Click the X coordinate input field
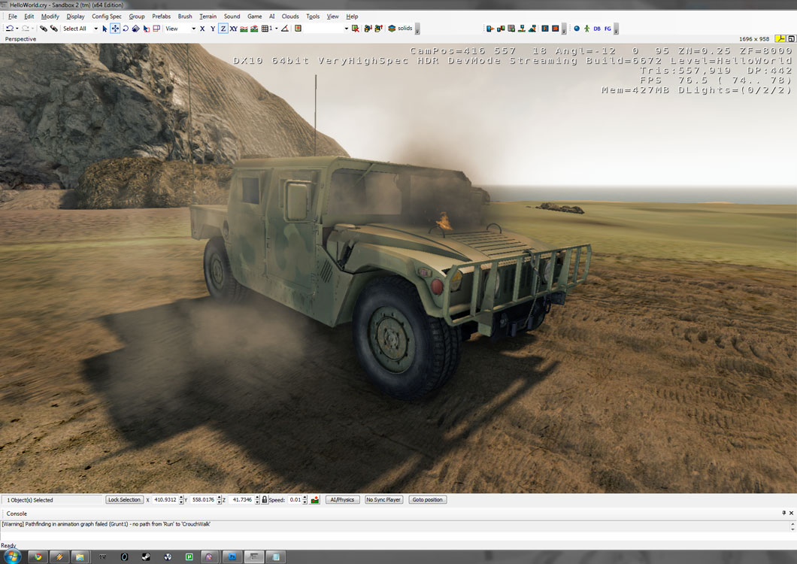The image size is (797, 564). tap(165, 499)
